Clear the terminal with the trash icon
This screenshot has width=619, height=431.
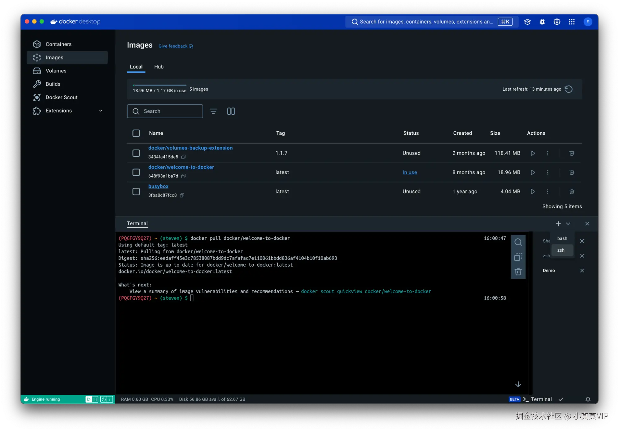pyautogui.click(x=518, y=272)
